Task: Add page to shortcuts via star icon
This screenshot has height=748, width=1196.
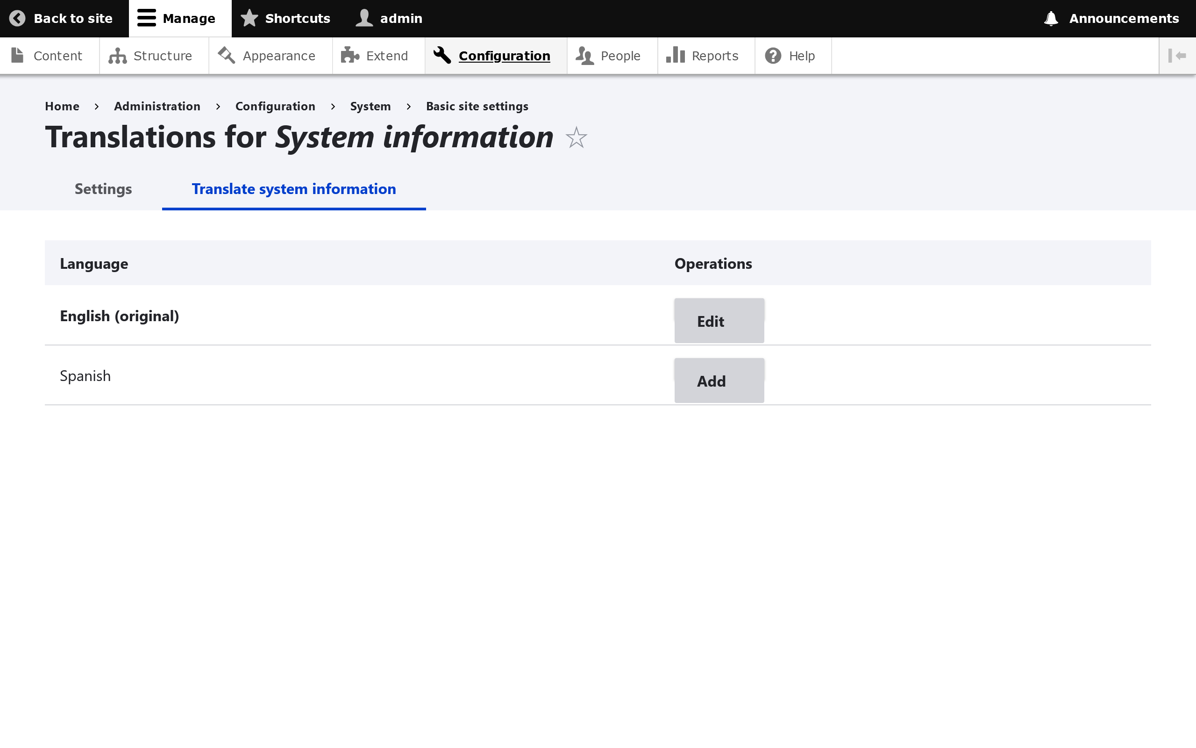Action: coord(576,137)
